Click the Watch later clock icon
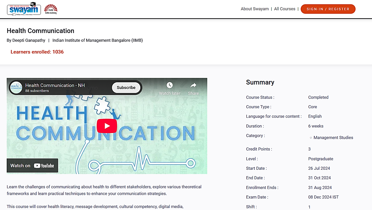372x210 pixels. click(170, 85)
